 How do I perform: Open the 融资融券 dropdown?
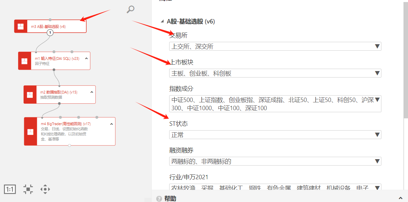pos(275,161)
